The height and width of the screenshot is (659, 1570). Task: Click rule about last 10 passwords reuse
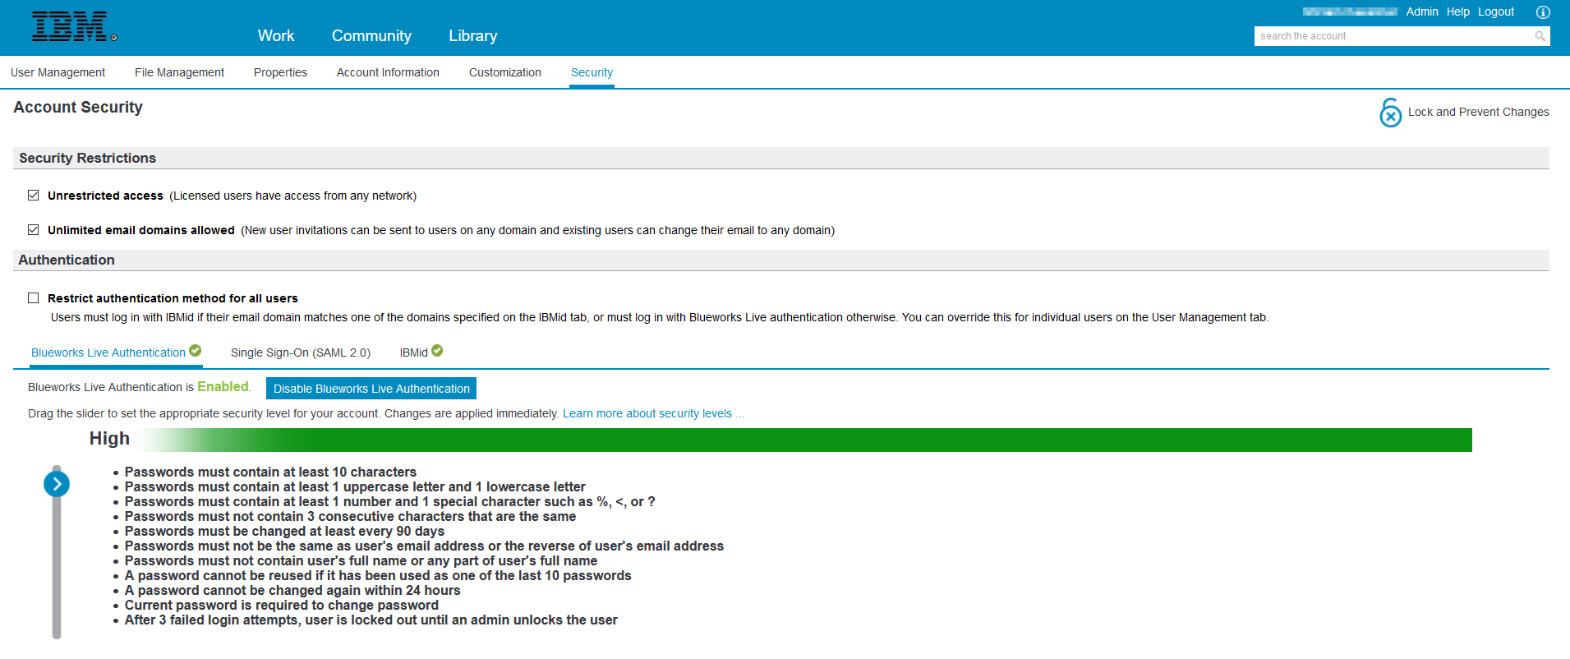tap(378, 575)
